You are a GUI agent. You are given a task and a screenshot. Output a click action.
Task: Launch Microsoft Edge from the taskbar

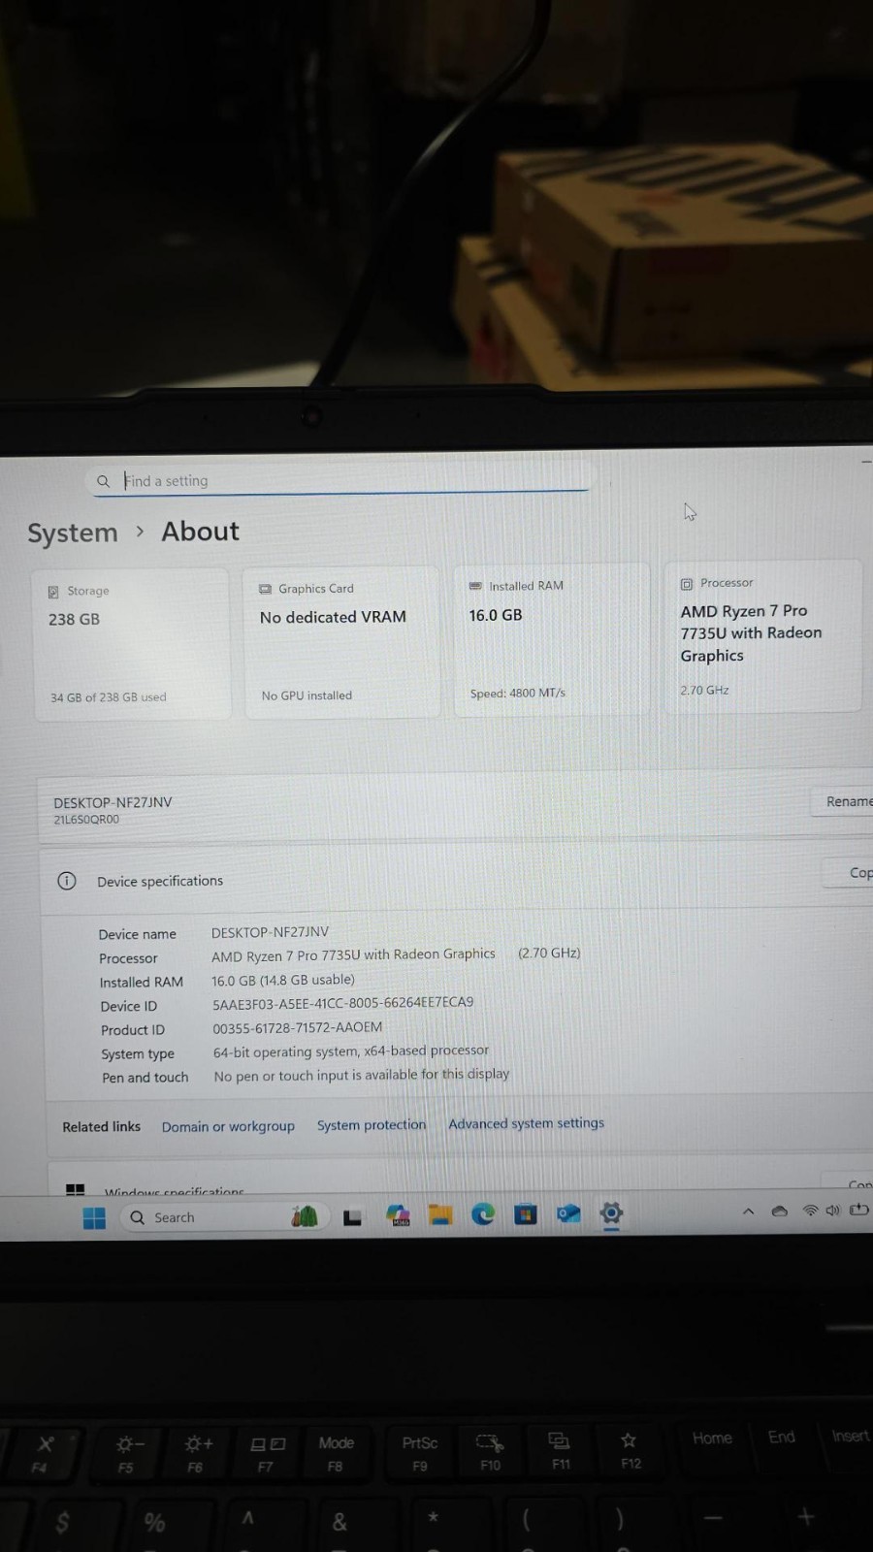483,1213
